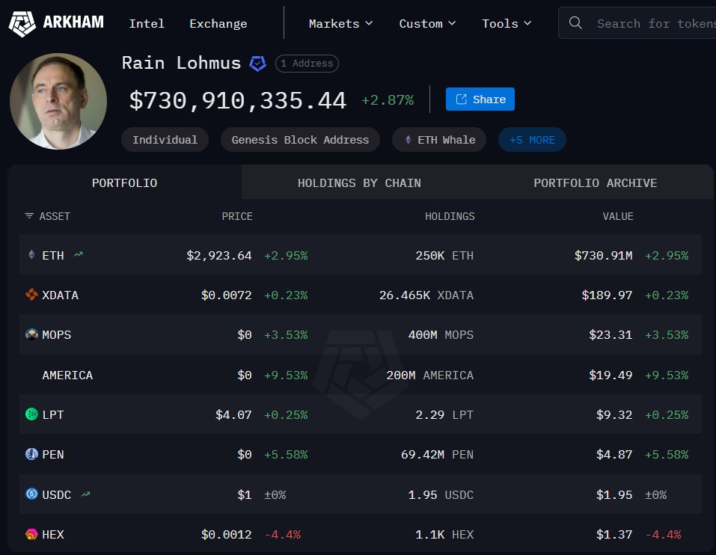Click the LPT token icon

(x=31, y=414)
